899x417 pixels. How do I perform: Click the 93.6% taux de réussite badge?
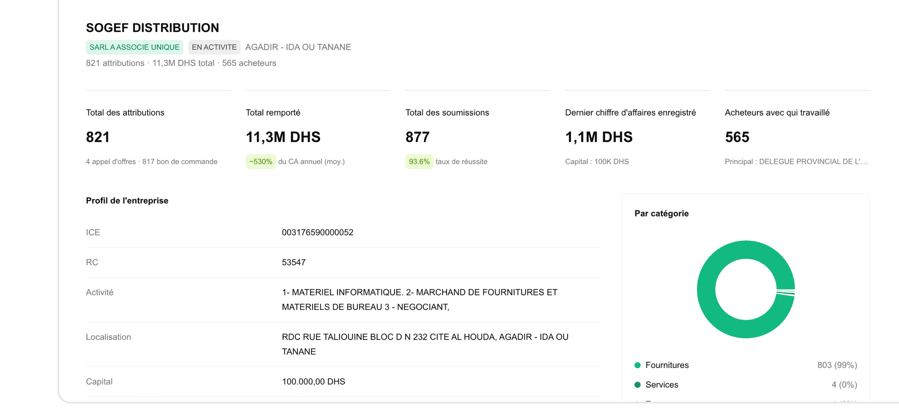419,161
